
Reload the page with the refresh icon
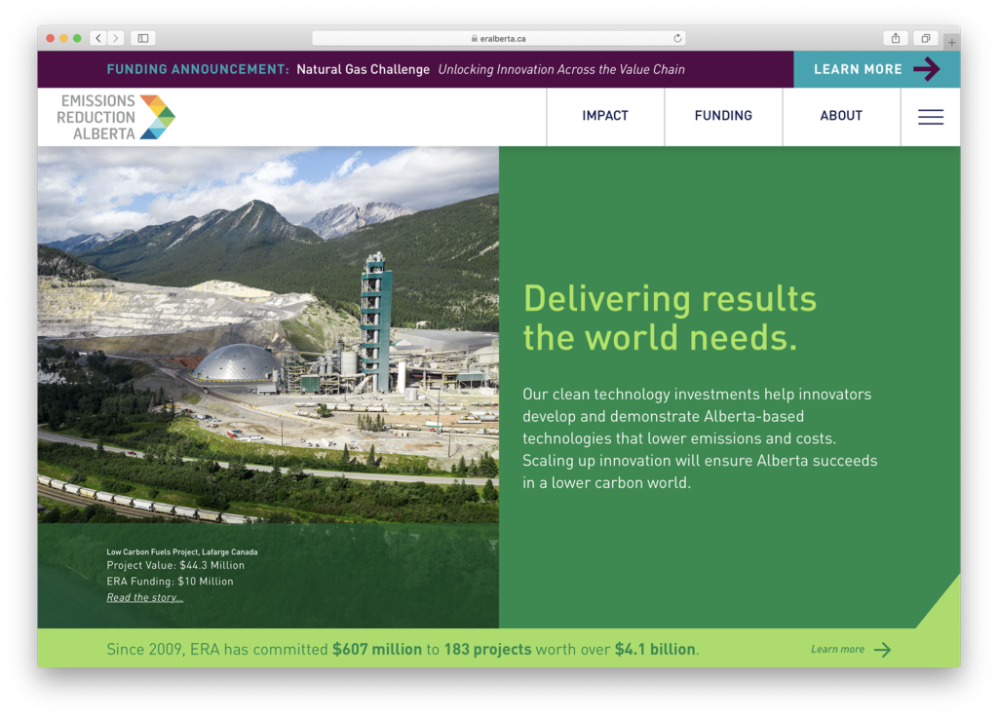(x=677, y=38)
